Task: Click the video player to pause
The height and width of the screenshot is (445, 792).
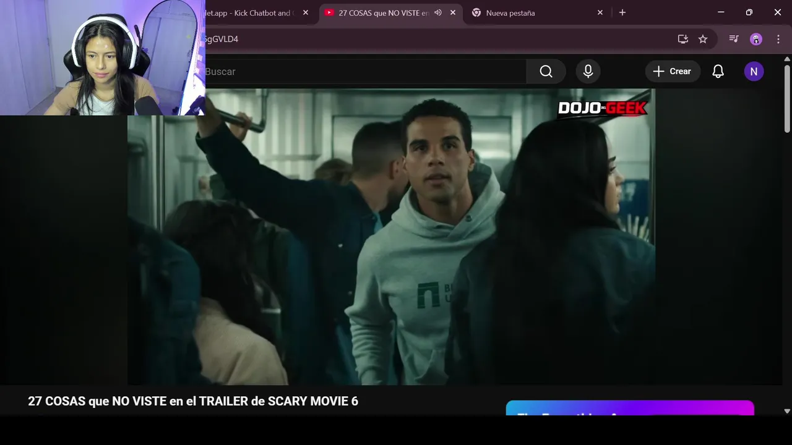Action: (391, 237)
